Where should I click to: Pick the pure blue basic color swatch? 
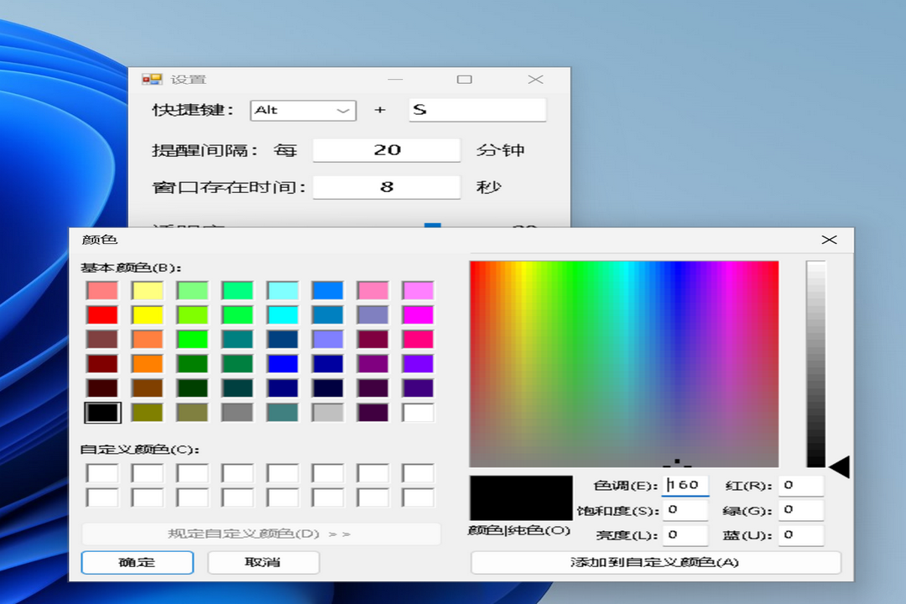tap(283, 364)
